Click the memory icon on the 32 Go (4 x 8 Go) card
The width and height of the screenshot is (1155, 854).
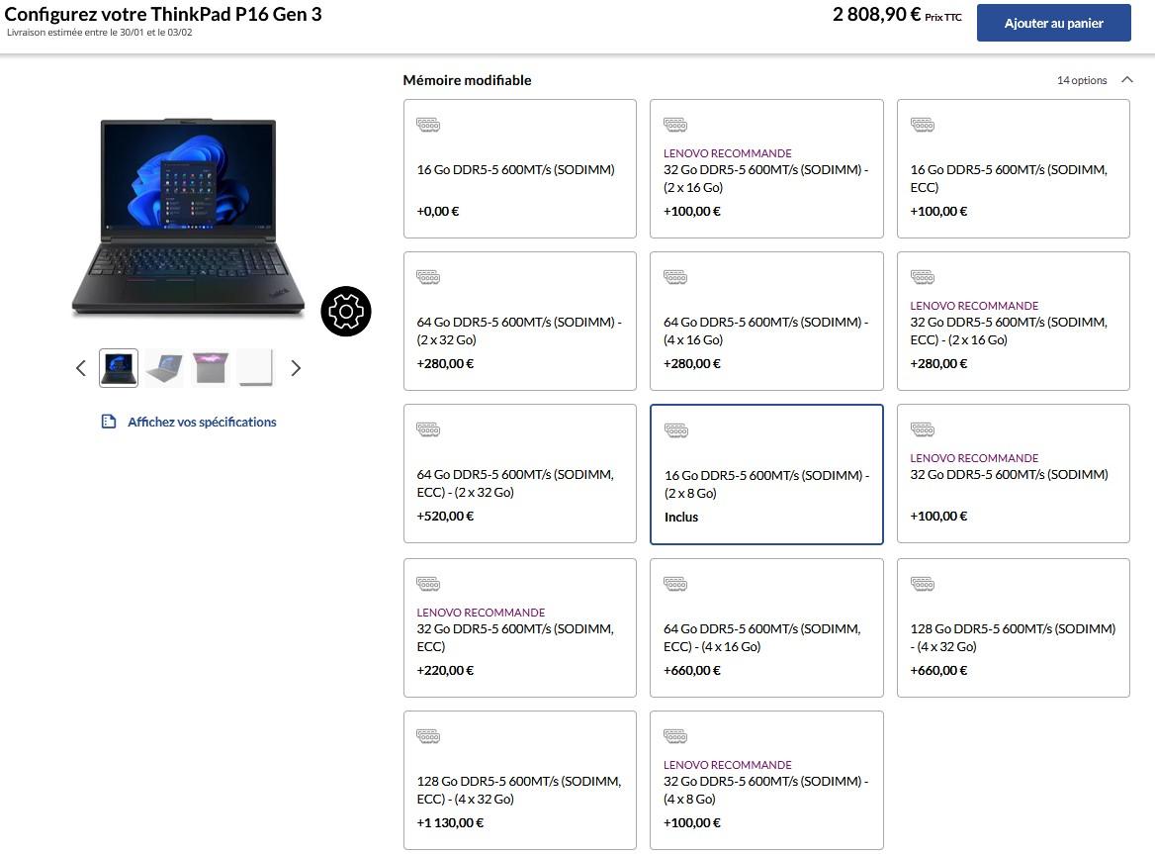point(675,735)
